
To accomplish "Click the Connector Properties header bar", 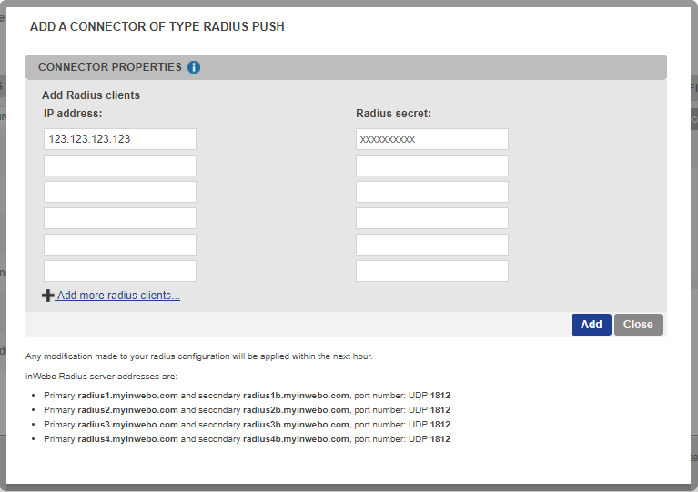I will pos(410,67).
